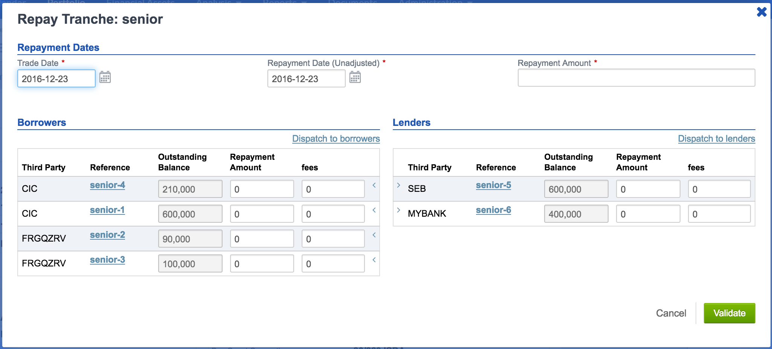Click repayment amount field for senior-4
The width and height of the screenshot is (772, 349).
coord(262,189)
